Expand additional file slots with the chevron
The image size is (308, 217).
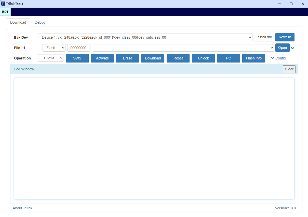292,48
